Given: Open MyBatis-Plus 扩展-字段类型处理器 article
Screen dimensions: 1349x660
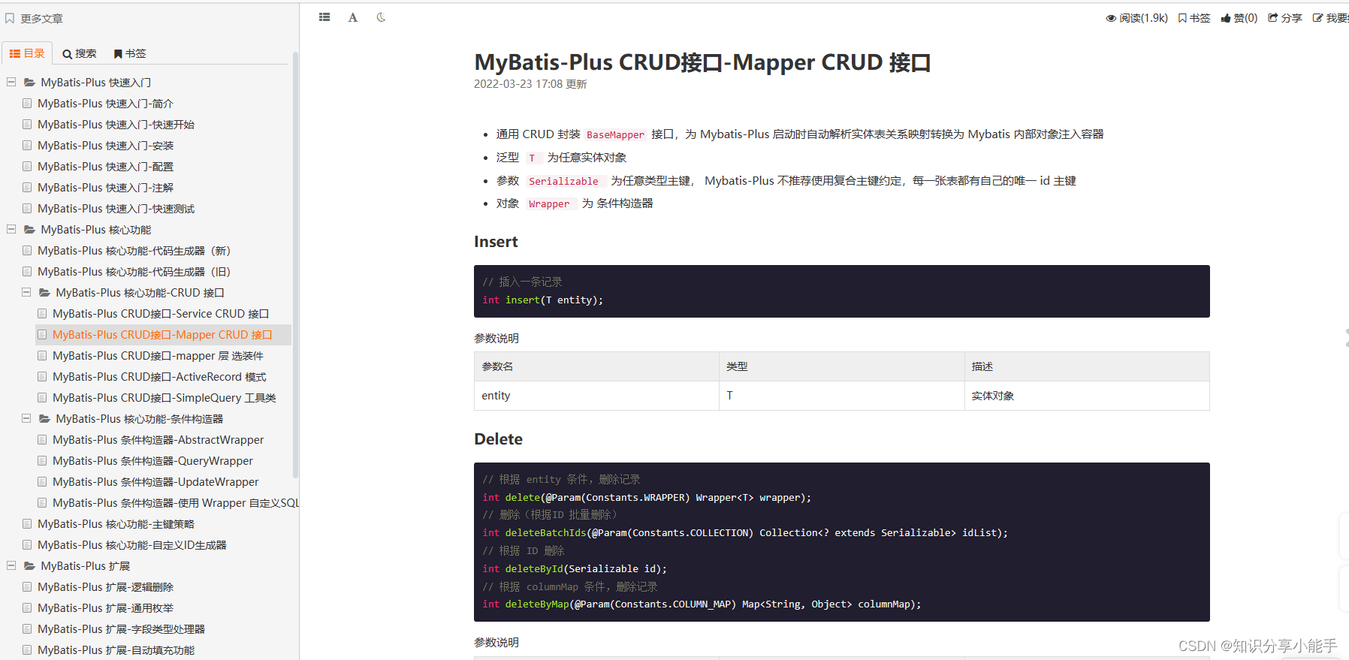Looking at the screenshot, I should click(121, 629).
